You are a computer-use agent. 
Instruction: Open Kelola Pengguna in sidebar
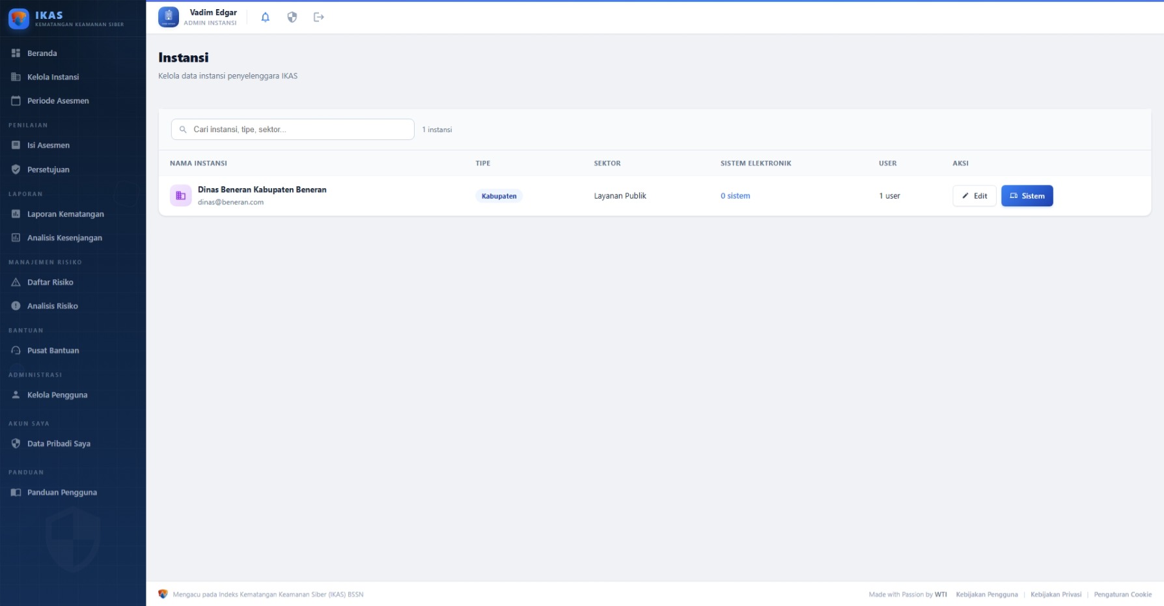tap(57, 395)
